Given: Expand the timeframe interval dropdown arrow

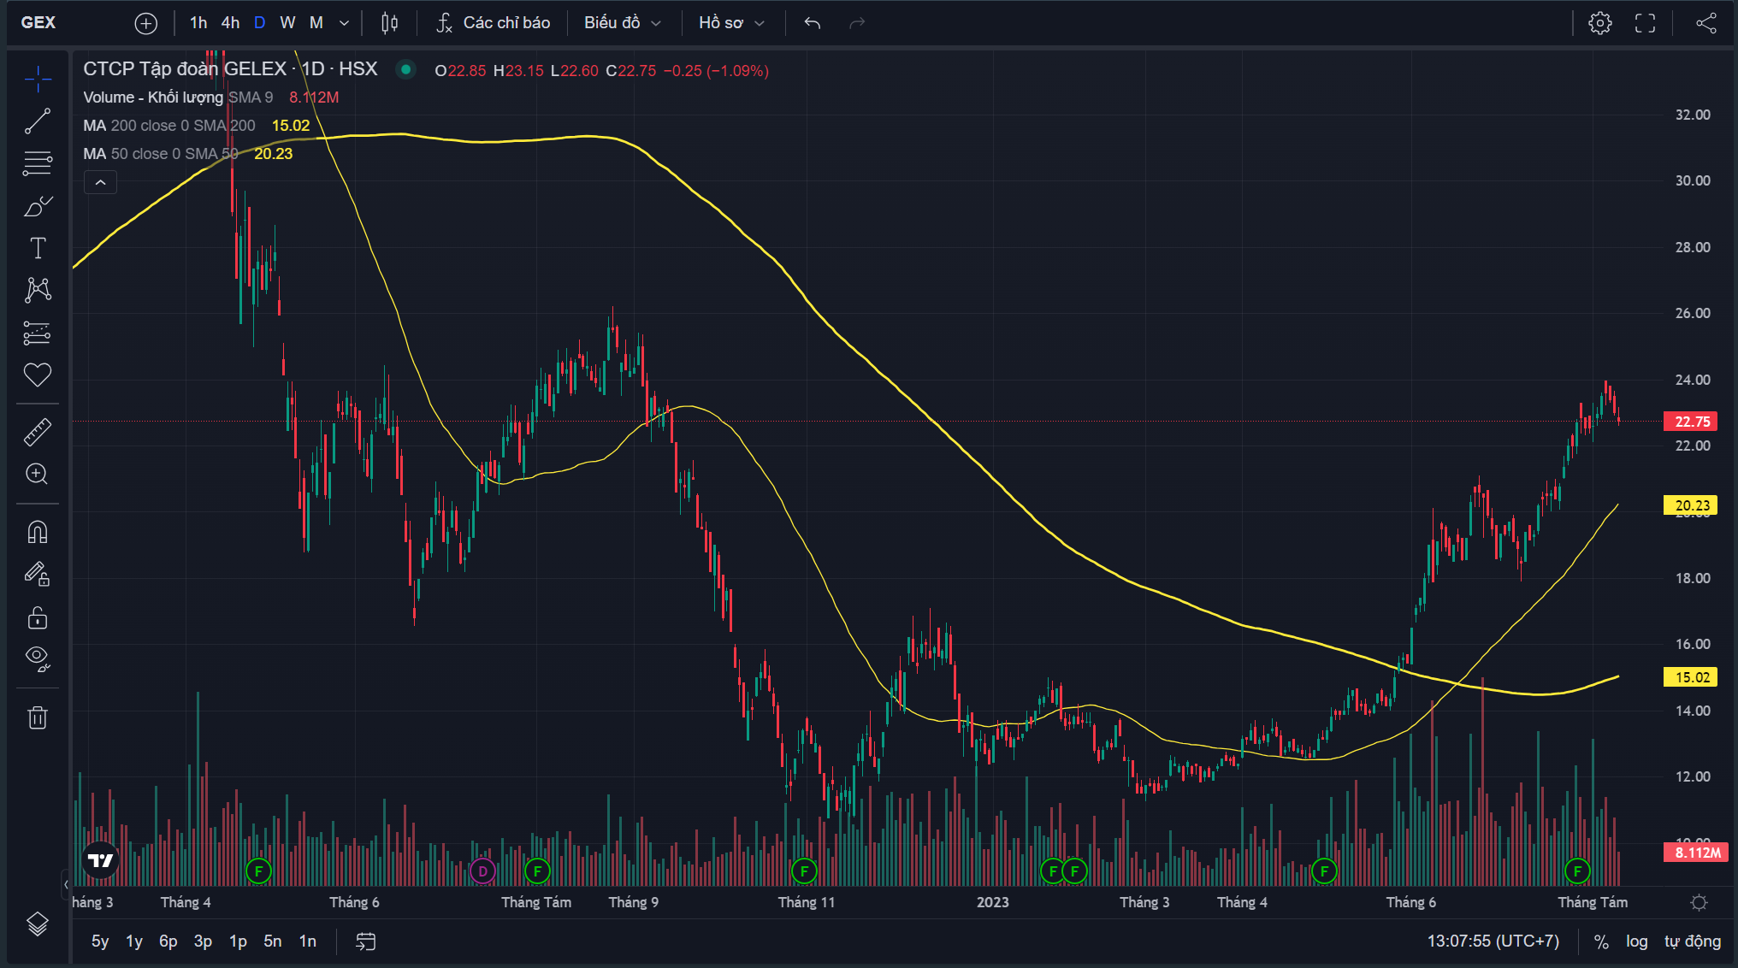Looking at the screenshot, I should [344, 23].
